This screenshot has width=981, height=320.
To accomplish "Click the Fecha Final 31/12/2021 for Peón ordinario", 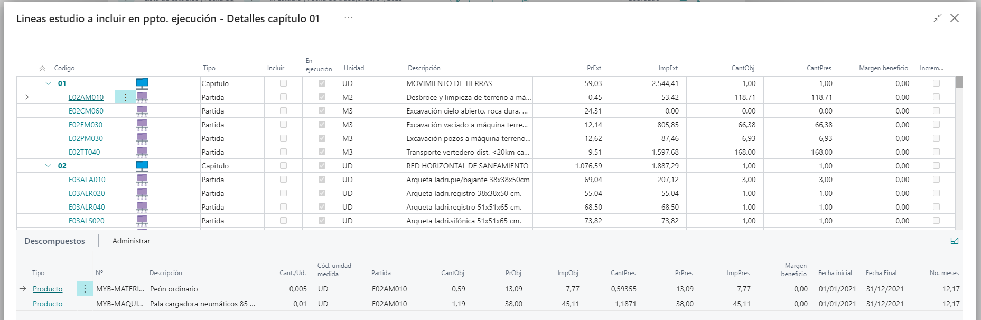I will [x=885, y=289].
